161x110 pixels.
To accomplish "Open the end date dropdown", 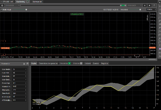I will coord(135,5).
